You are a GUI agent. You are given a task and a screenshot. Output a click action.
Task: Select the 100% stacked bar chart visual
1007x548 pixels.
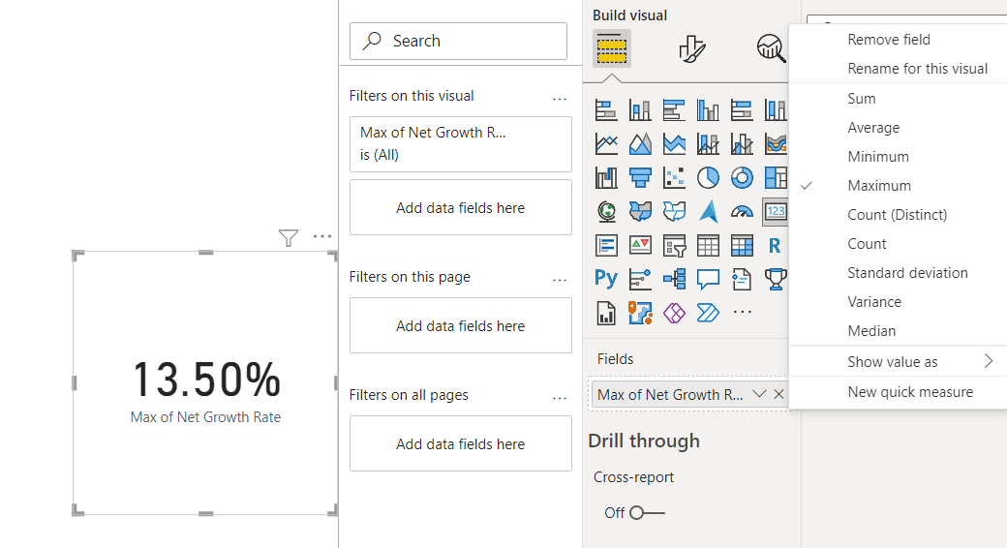pyautogui.click(x=742, y=110)
